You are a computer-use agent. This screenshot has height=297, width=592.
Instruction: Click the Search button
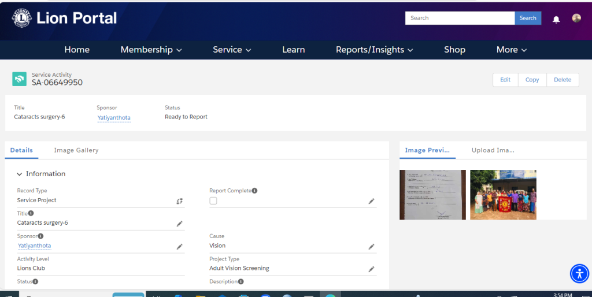(528, 18)
